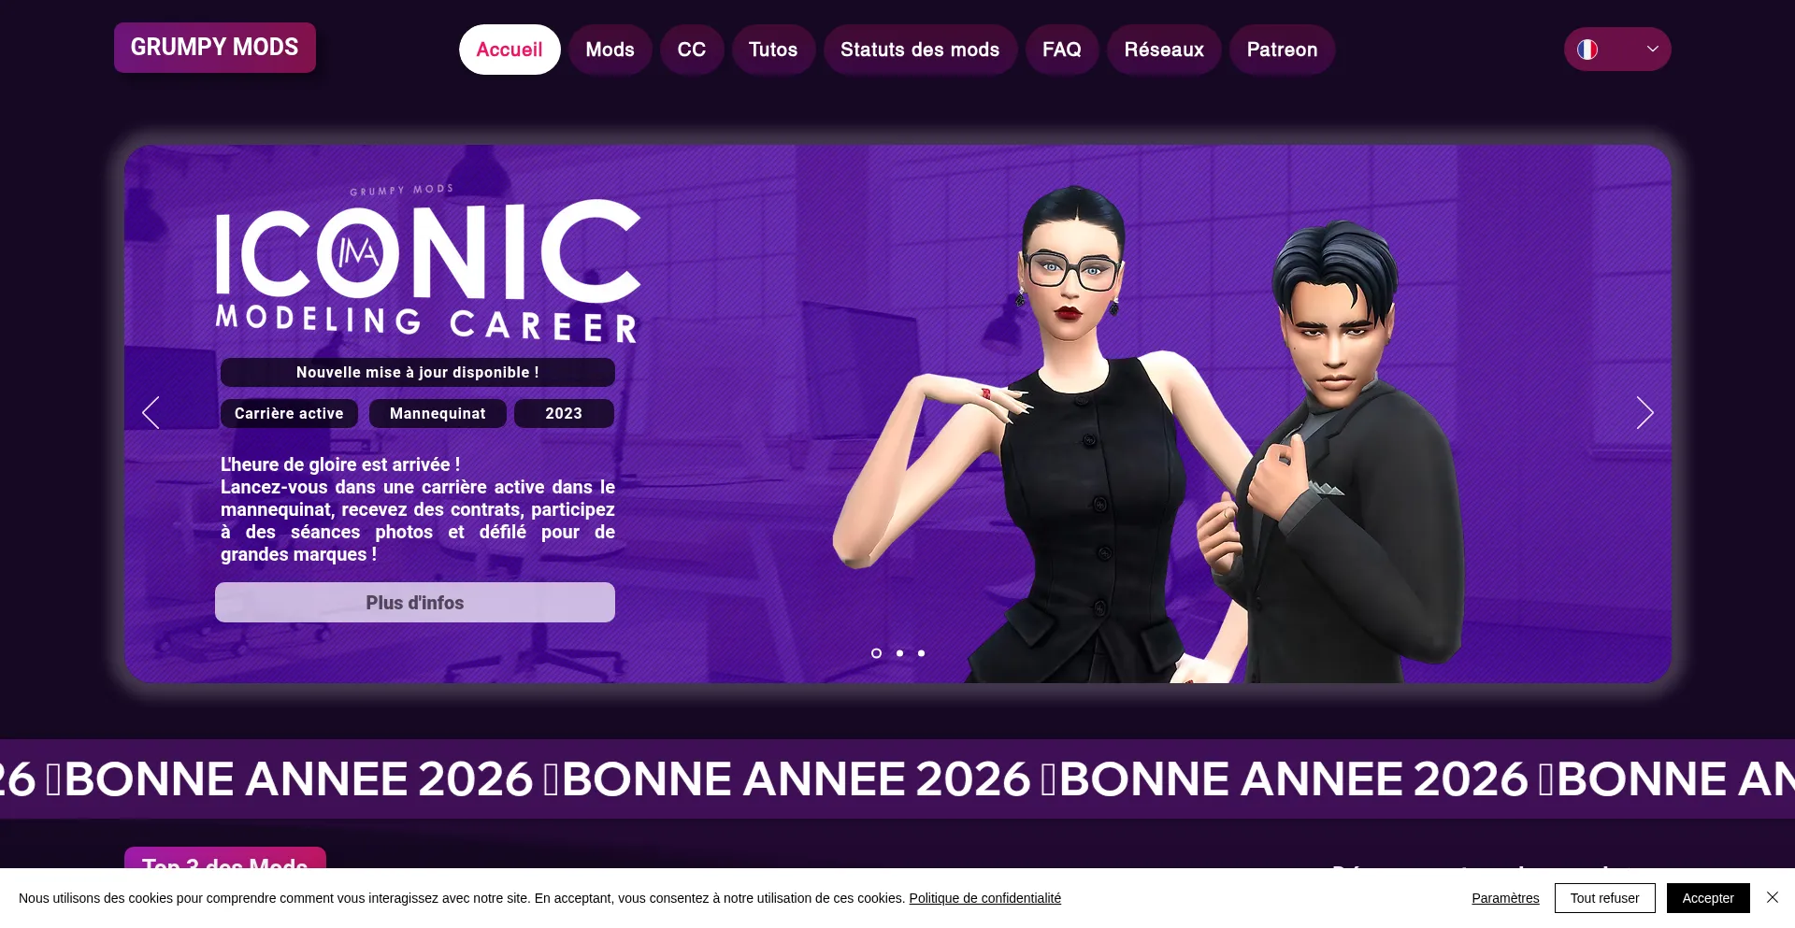The height and width of the screenshot is (928, 1795).
Task: Open cookie Paramètres link
Action: coord(1505,898)
